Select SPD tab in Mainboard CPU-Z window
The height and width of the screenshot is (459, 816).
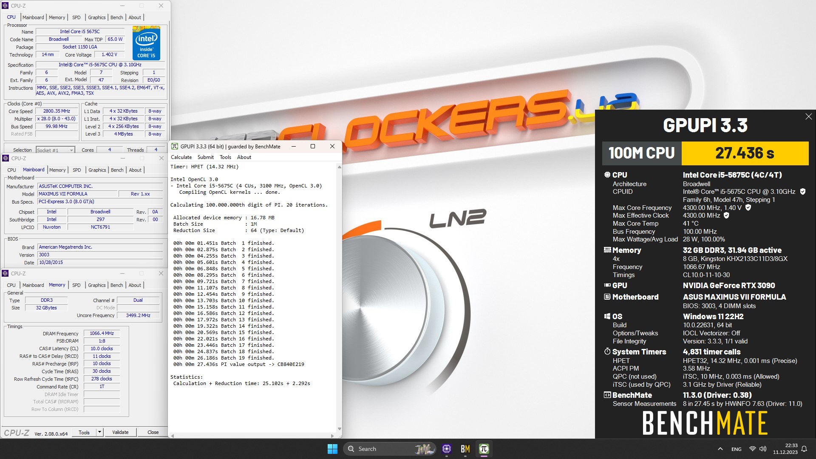77,170
